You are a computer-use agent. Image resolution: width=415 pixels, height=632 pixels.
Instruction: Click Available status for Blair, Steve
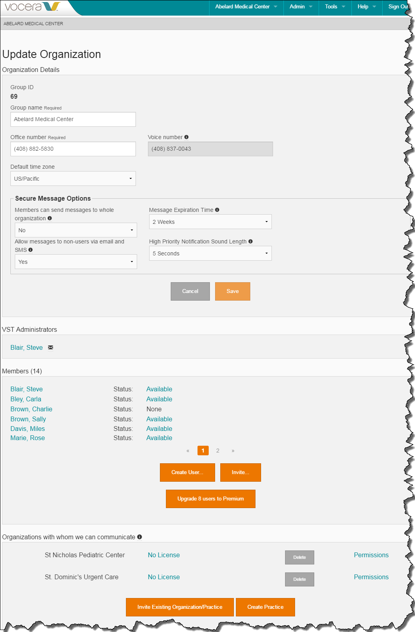pyautogui.click(x=159, y=389)
